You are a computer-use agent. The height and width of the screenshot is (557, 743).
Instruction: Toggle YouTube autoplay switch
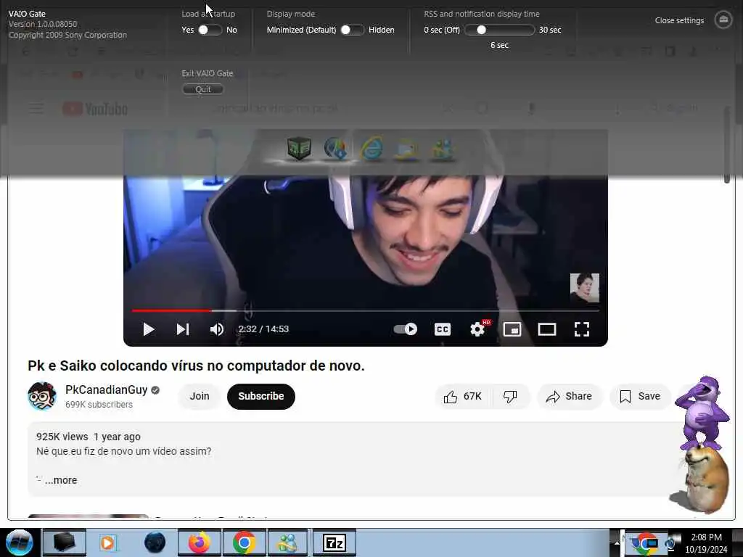point(405,329)
